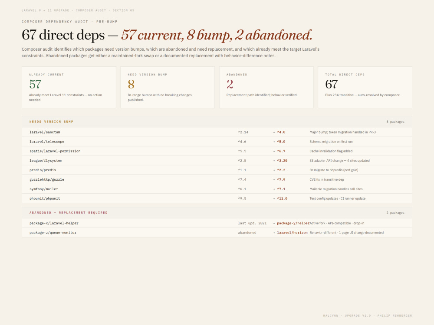Select the 'phpunit/phpunit' package name
The image size is (434, 325).
[45, 198]
